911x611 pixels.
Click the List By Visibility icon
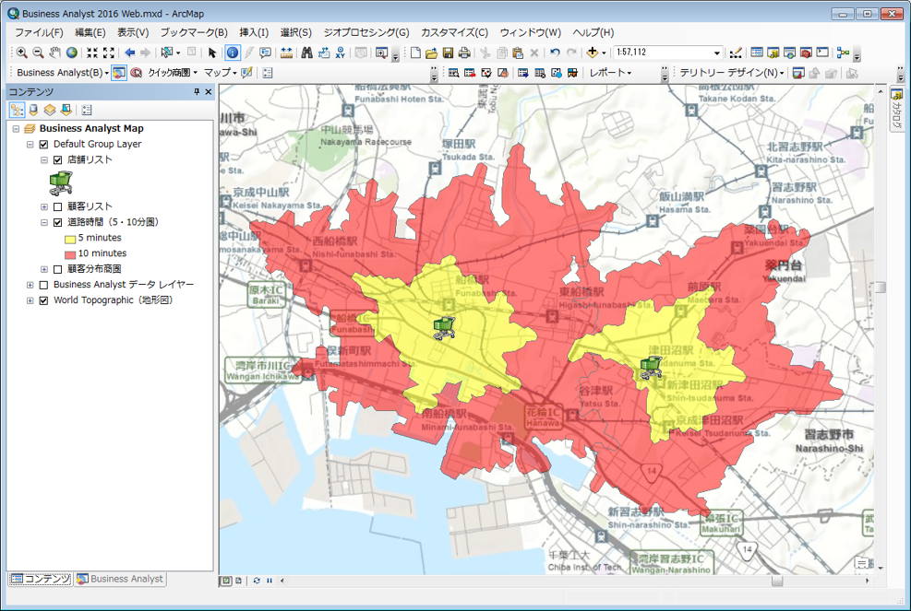point(50,110)
